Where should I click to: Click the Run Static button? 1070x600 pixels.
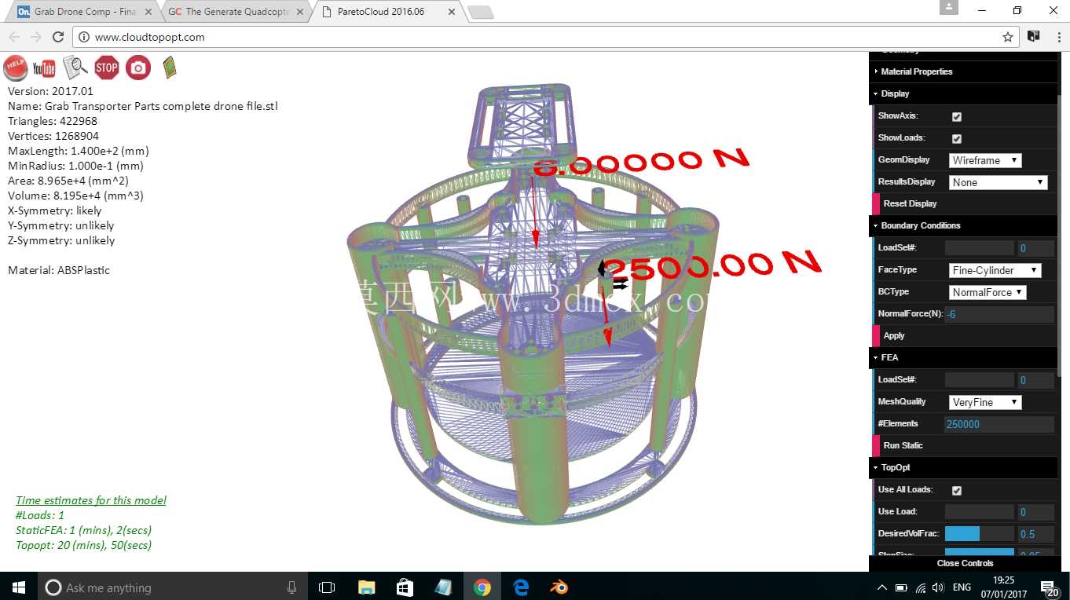[x=965, y=445]
